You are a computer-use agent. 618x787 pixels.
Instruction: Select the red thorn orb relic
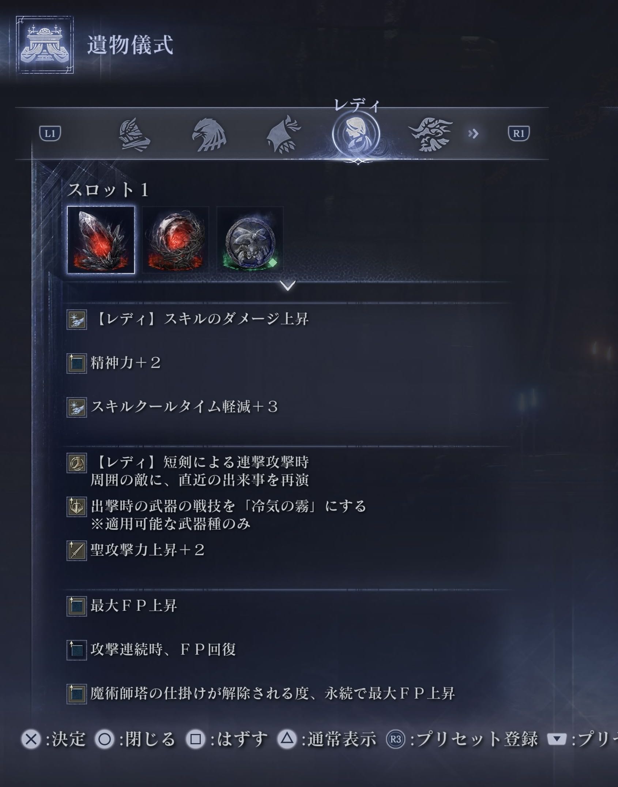coord(176,240)
